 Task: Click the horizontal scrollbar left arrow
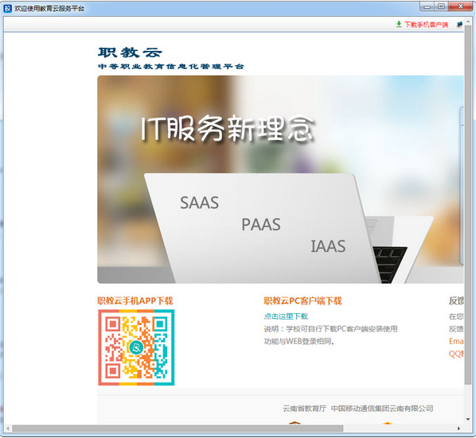(8, 428)
